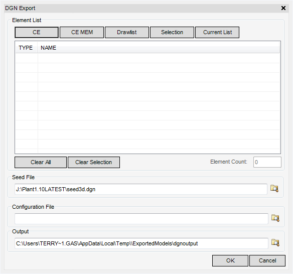Click the CE MEM button

82,32
